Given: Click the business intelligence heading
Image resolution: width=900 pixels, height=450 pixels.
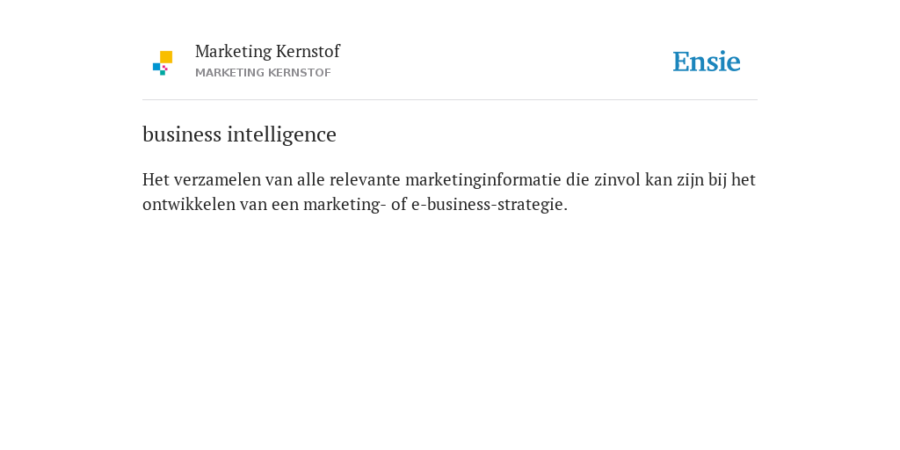Looking at the screenshot, I should pyautogui.click(x=239, y=134).
